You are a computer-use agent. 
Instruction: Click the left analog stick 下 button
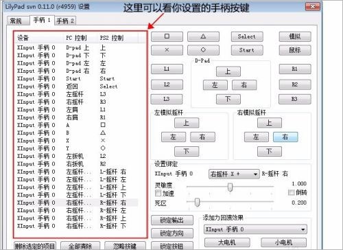click(x=187, y=151)
